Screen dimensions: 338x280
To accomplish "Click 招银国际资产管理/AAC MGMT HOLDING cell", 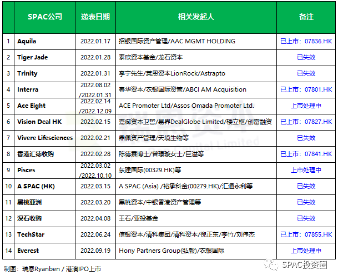I will point(196,42).
